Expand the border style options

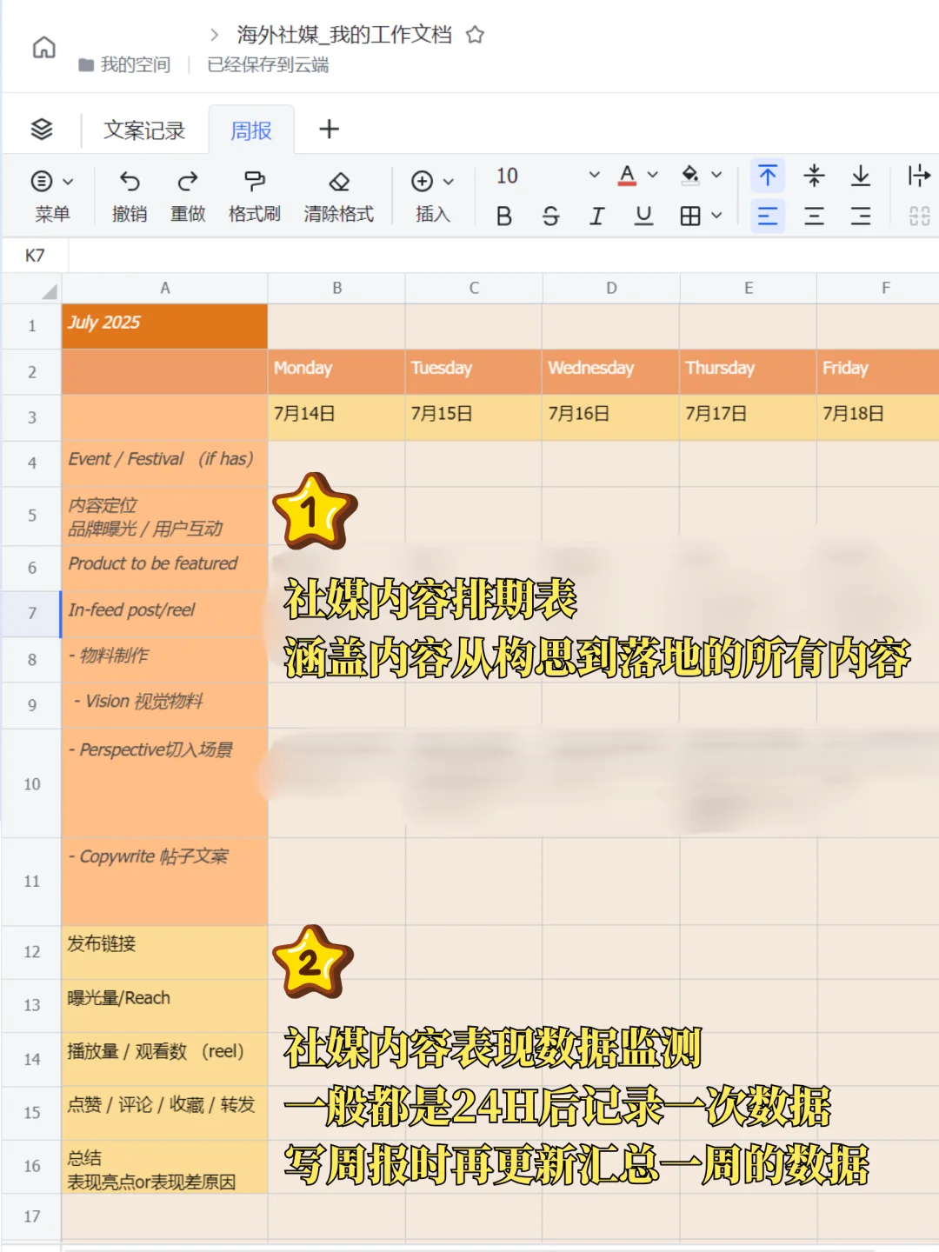[715, 216]
